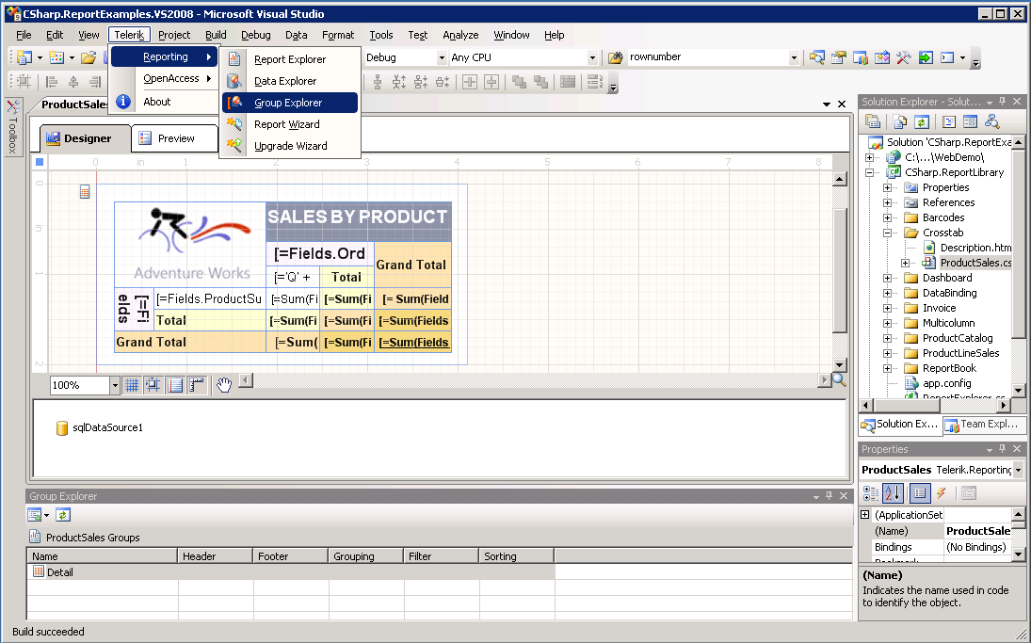
Task: Click the Group Explorer add group icon
Action: 35,516
